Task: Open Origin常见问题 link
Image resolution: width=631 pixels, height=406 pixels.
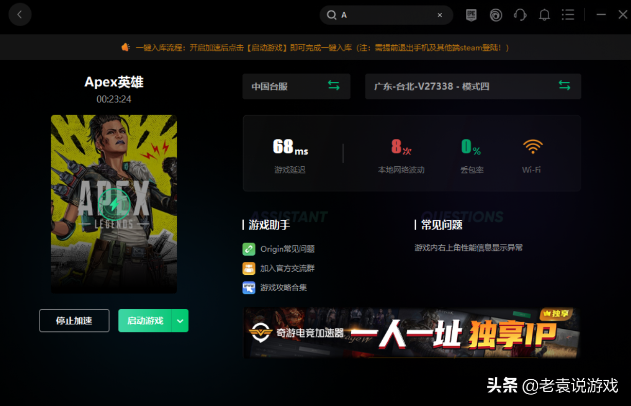Action: (x=287, y=249)
